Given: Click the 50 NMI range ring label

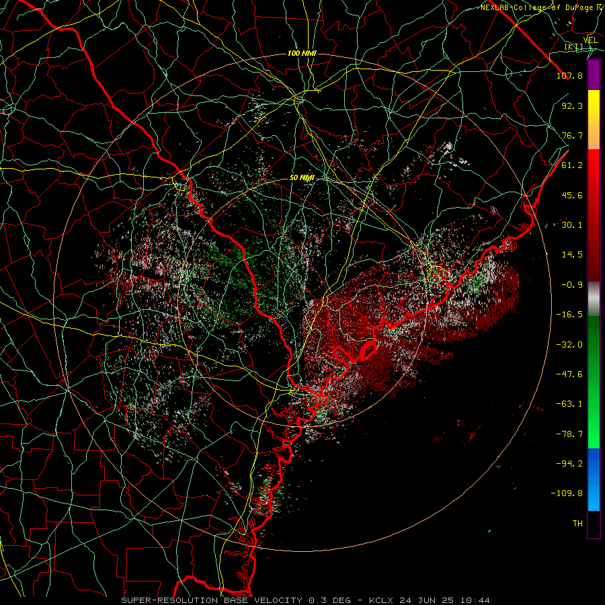Looking at the screenshot, I should (x=302, y=178).
